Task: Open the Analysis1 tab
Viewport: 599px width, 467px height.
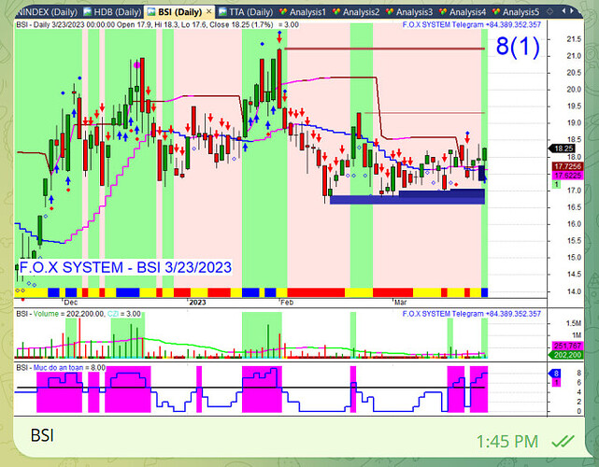Action: [303, 12]
